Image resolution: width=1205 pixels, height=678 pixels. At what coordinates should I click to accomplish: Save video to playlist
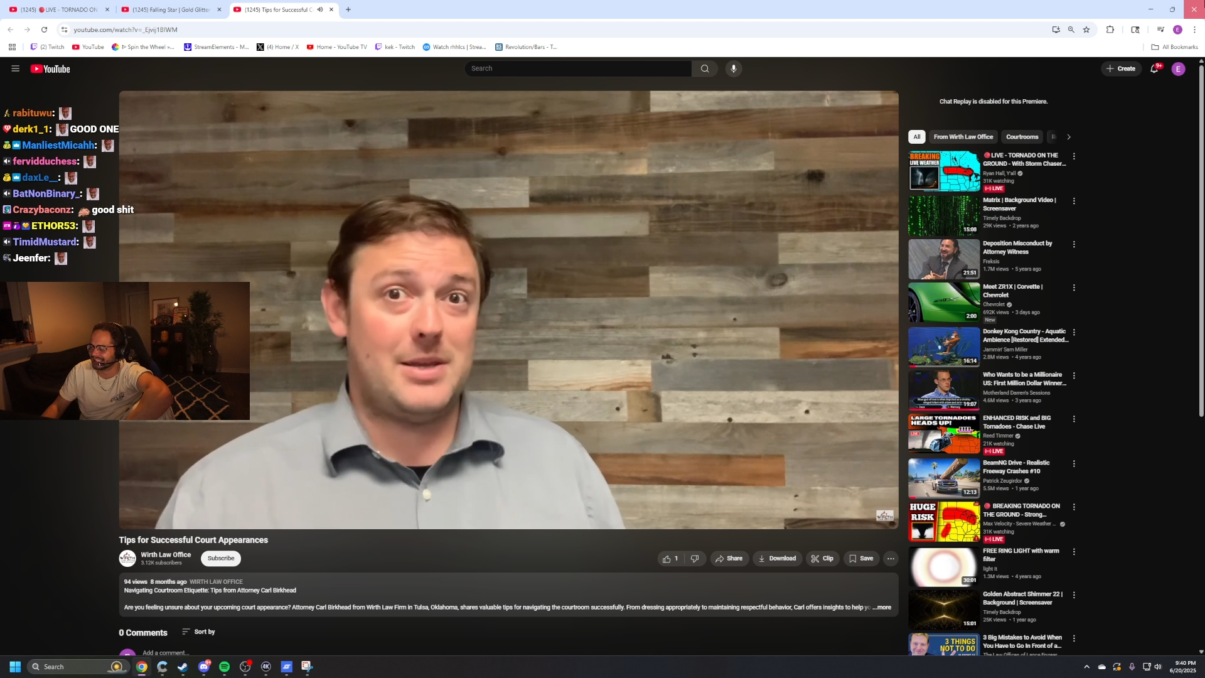tap(862, 558)
